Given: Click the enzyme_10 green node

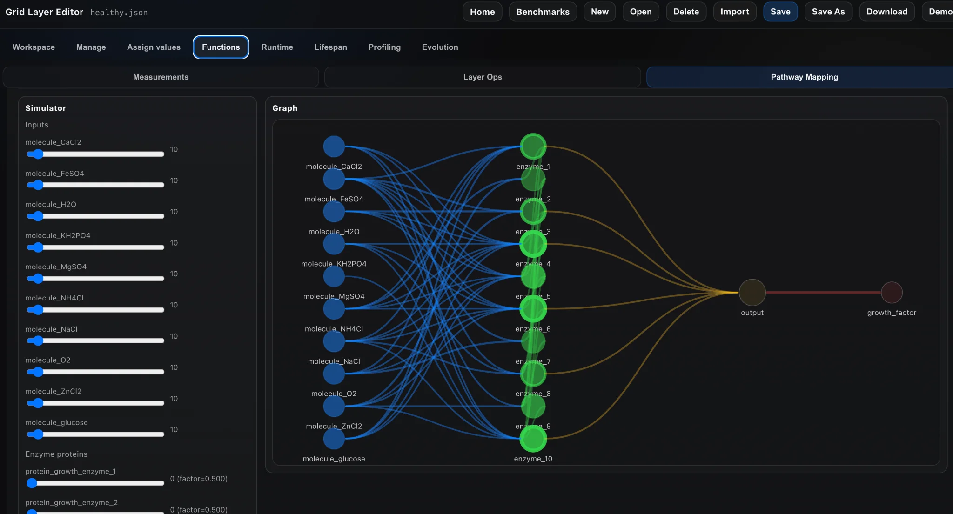Looking at the screenshot, I should (x=533, y=439).
